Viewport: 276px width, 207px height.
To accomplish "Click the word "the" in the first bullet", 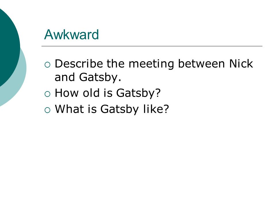I will [116, 63].
